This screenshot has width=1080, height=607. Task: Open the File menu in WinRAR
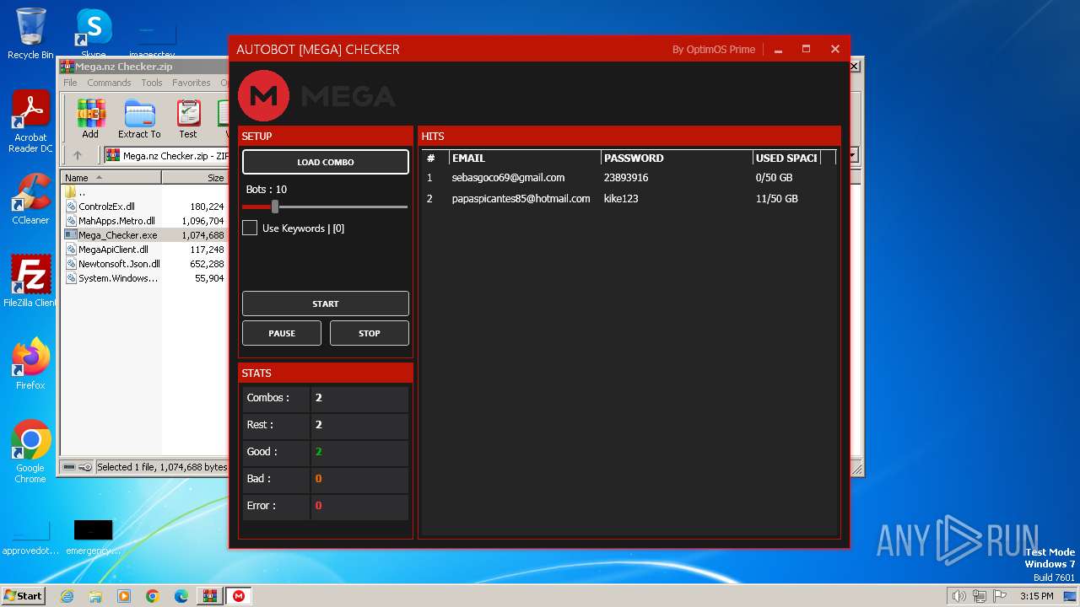70,83
